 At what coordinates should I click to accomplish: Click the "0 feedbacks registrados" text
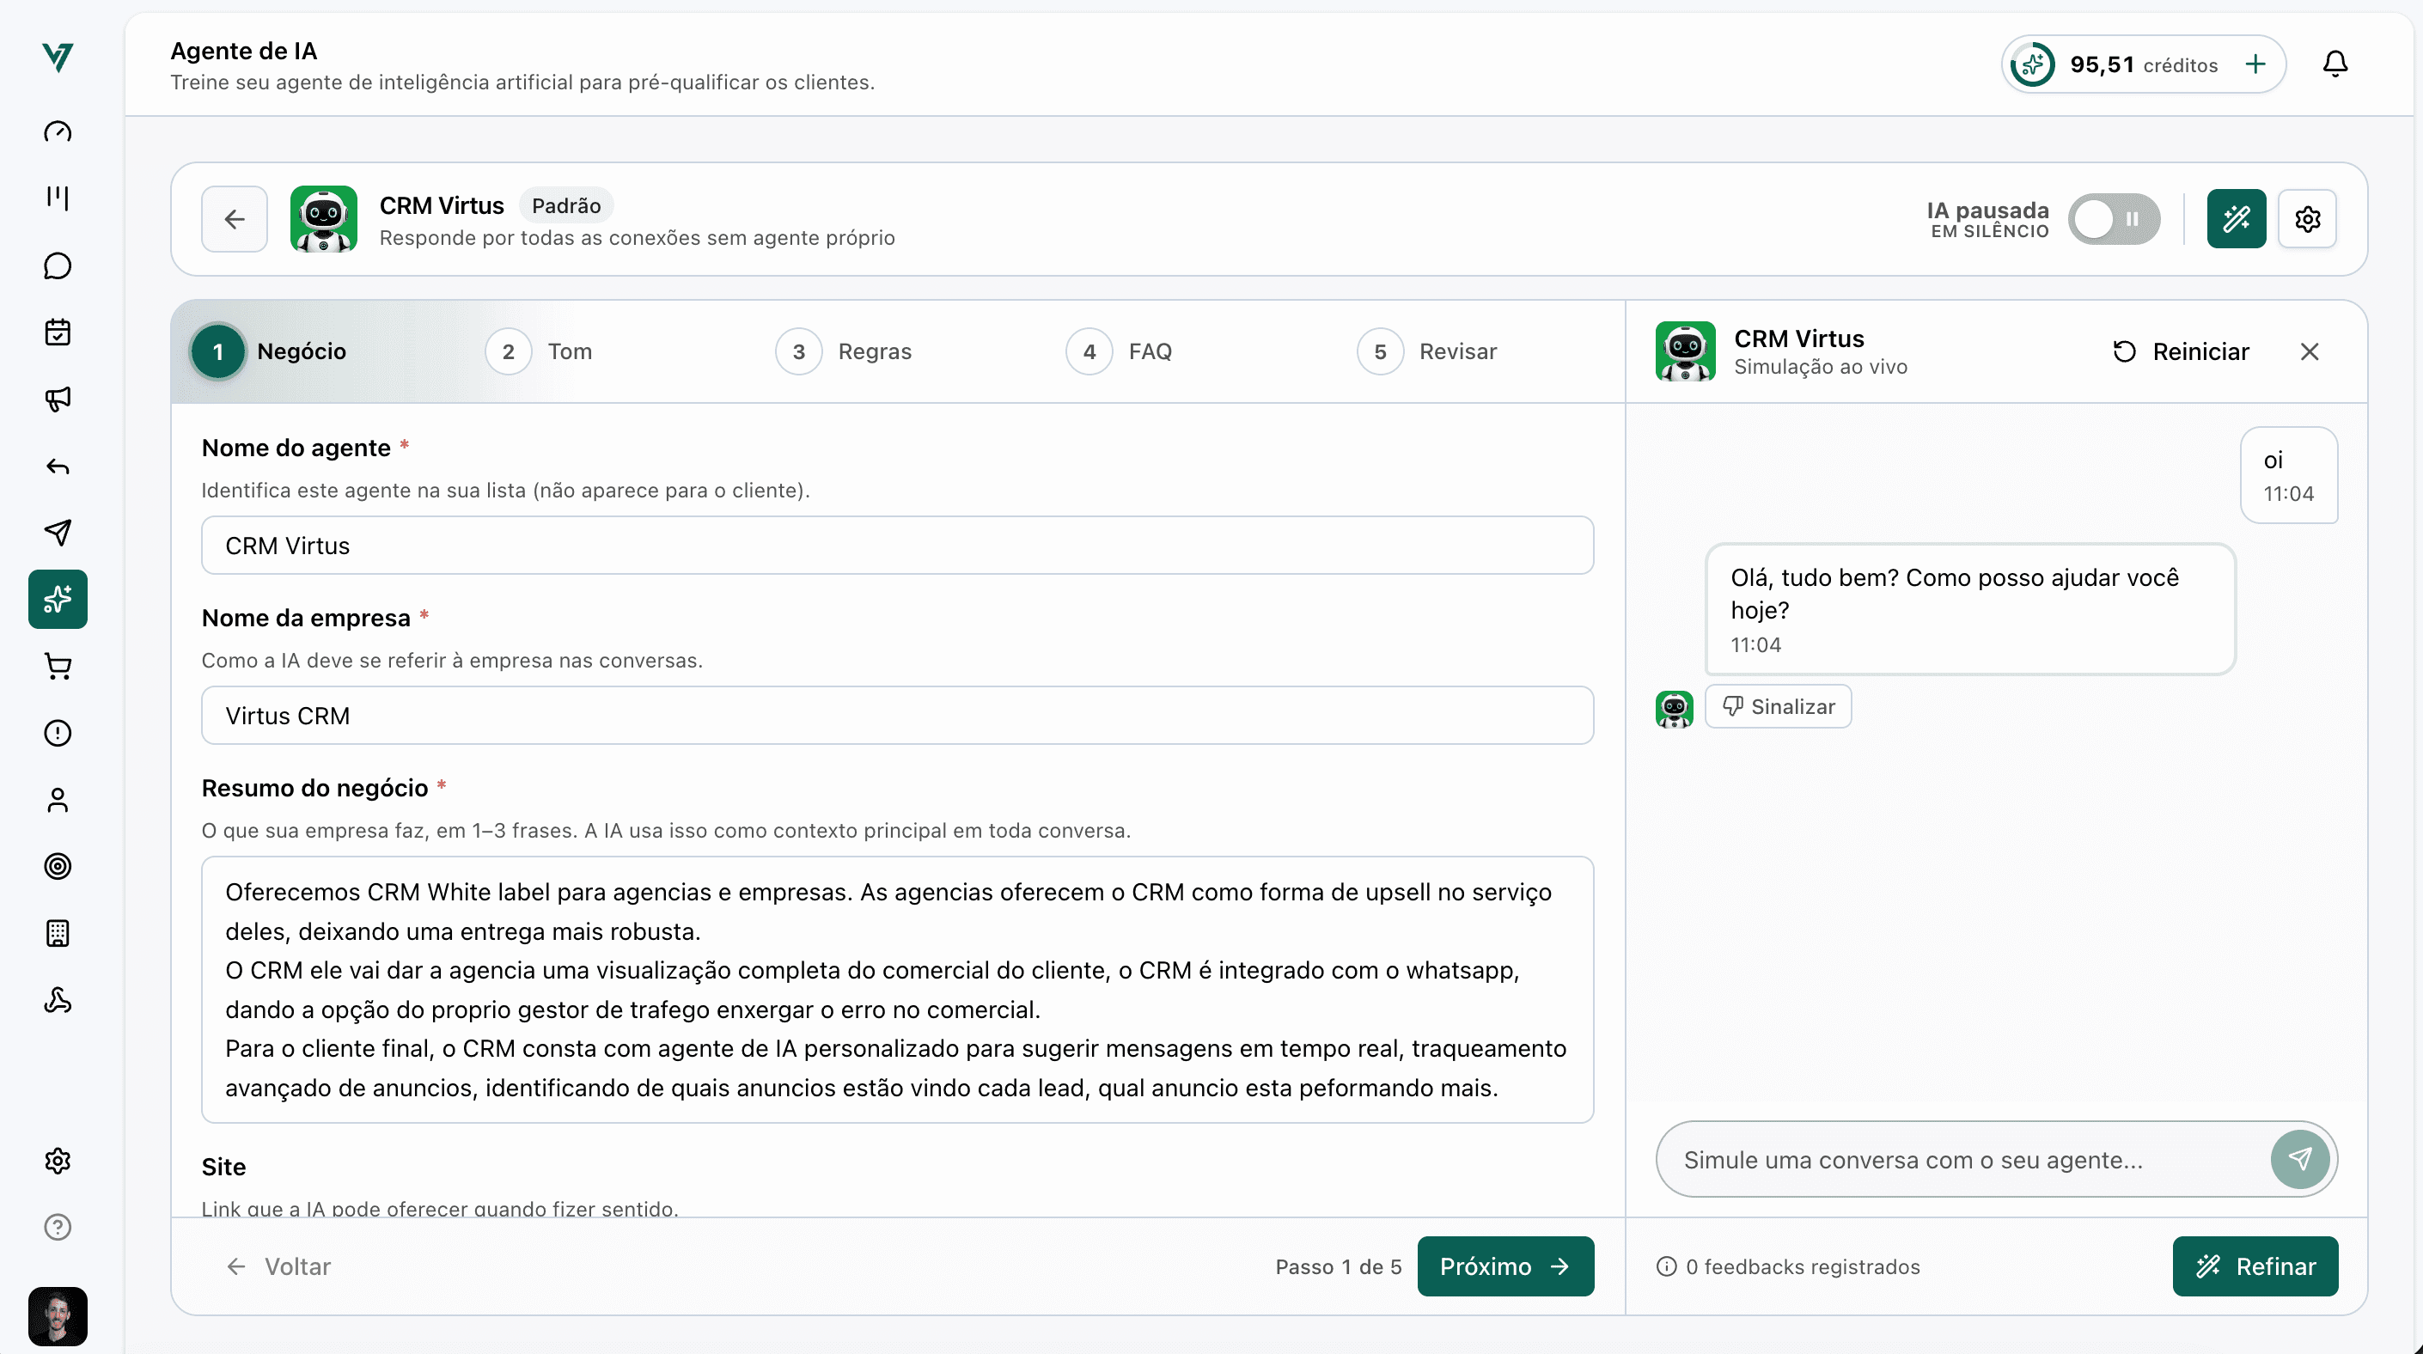click(1802, 1266)
